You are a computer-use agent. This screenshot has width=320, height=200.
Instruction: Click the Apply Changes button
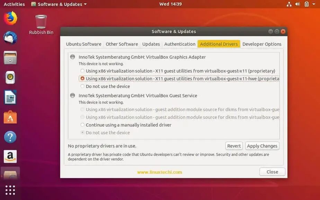point(262,146)
